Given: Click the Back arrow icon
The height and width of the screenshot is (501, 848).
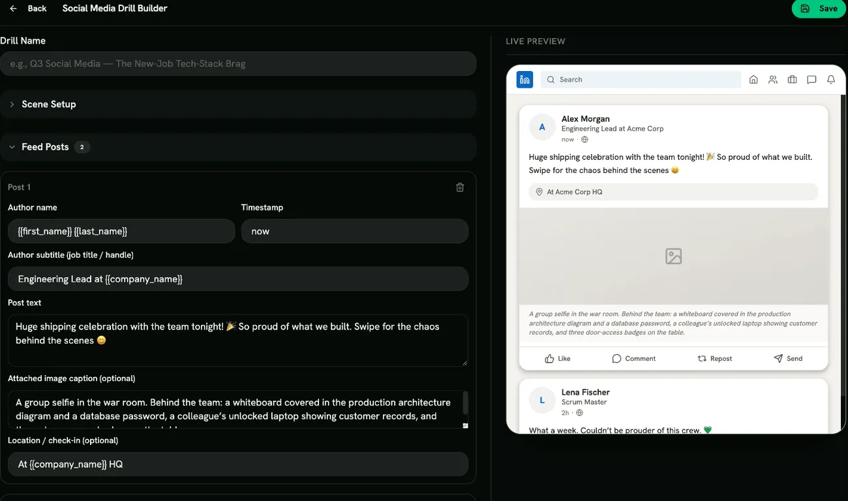Looking at the screenshot, I should coord(13,8).
